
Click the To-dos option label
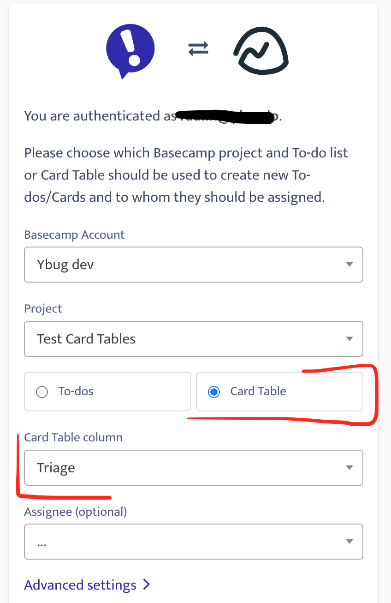pyautogui.click(x=76, y=392)
